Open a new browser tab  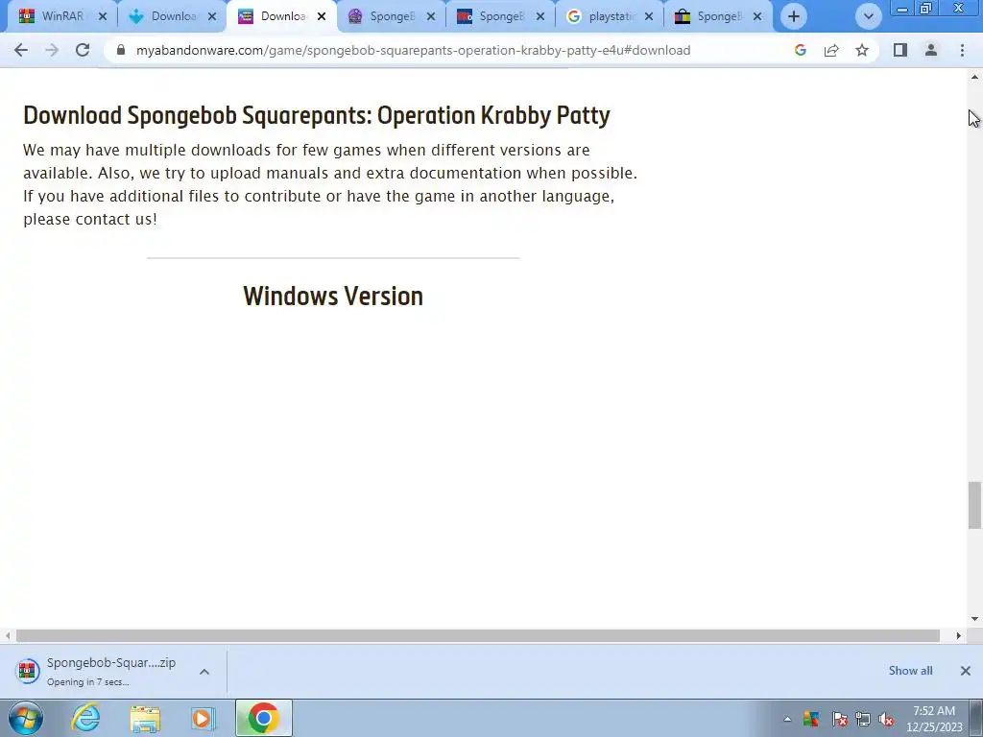tap(794, 16)
